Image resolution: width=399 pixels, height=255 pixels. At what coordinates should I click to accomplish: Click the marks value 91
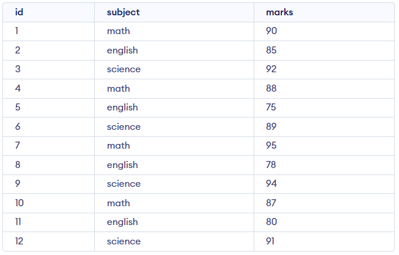click(270, 241)
